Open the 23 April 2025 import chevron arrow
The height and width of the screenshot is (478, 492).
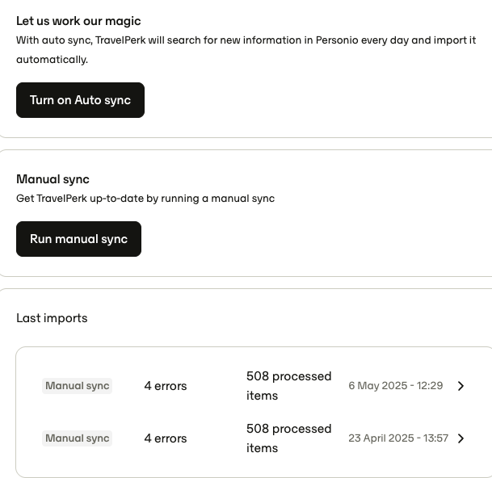pyautogui.click(x=460, y=438)
